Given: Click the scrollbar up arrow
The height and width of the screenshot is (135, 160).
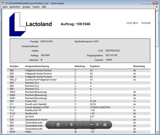Looking at the screenshot, I should pyautogui.click(x=157, y=10).
